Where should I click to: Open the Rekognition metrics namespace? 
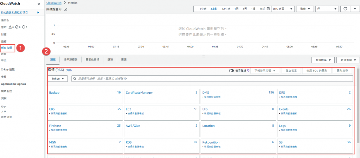point(211,142)
